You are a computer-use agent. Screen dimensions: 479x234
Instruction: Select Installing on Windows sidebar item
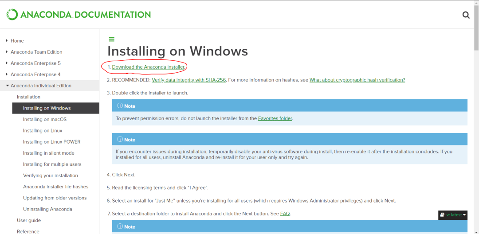(x=55, y=108)
